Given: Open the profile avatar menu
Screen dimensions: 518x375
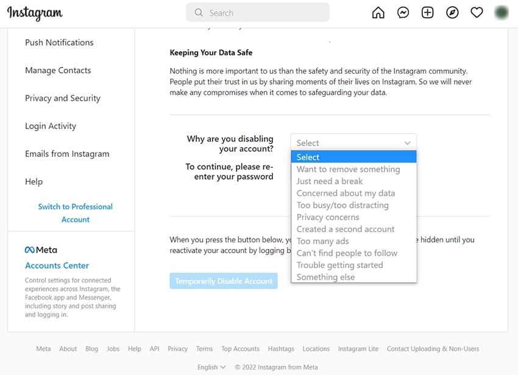Looking at the screenshot, I should point(502,13).
